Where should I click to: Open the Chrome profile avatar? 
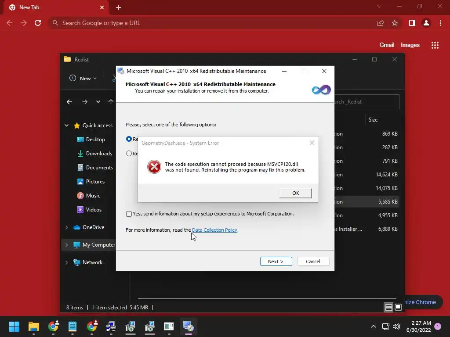click(426, 23)
